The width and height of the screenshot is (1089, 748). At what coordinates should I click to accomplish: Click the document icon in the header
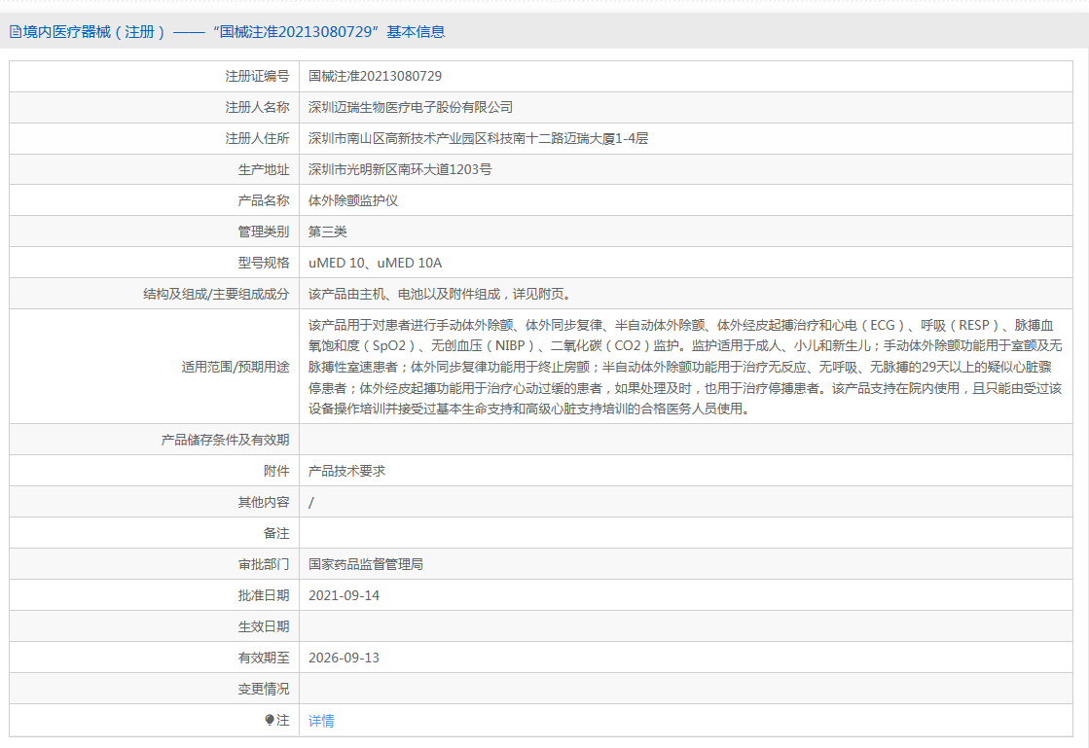click(x=16, y=32)
